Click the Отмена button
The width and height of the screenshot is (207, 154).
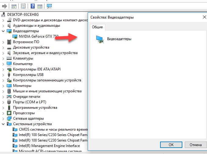click(x=195, y=145)
